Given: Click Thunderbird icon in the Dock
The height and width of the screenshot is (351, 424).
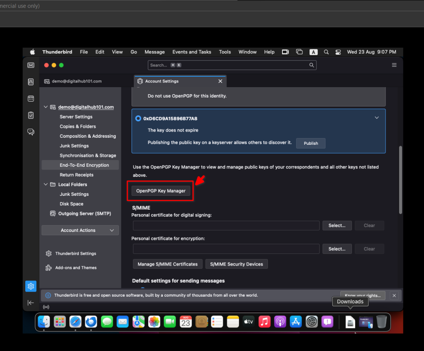Looking at the screenshot, I should pyautogui.click(x=91, y=322).
